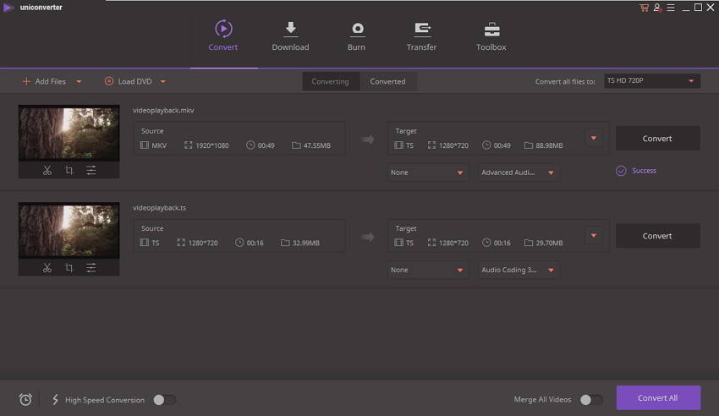The width and height of the screenshot is (719, 416).
Task: Open the Toolbox section
Action: point(491,36)
